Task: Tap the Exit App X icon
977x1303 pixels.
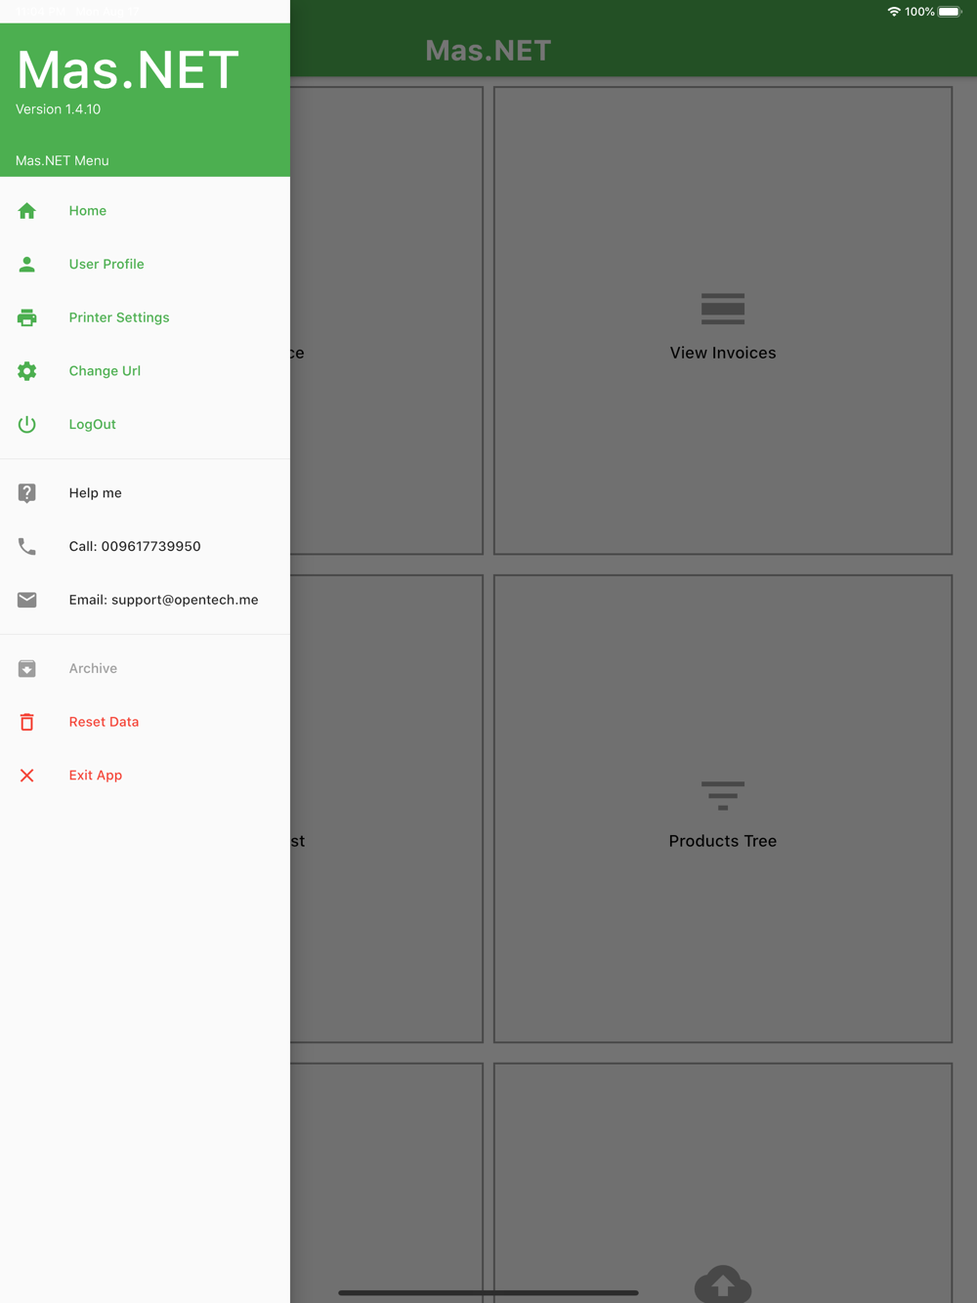Action: 27,776
